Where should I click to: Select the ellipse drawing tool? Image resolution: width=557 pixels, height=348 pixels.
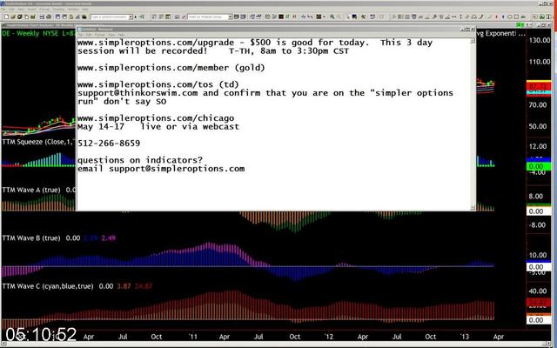click(x=510, y=17)
